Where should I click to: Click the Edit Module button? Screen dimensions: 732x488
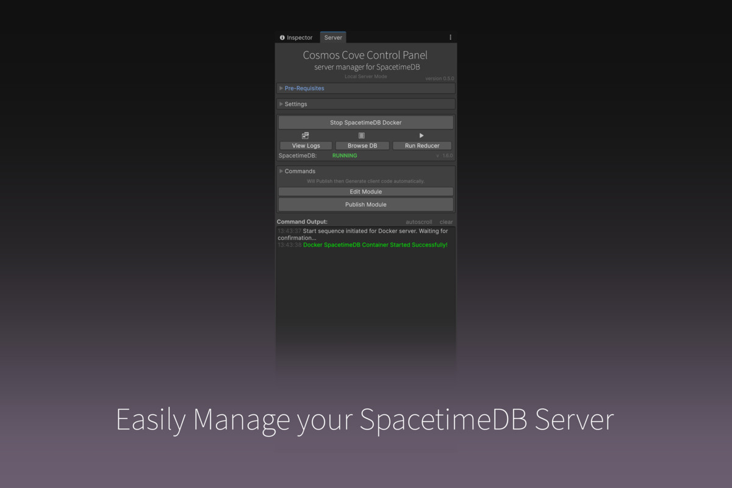click(366, 192)
